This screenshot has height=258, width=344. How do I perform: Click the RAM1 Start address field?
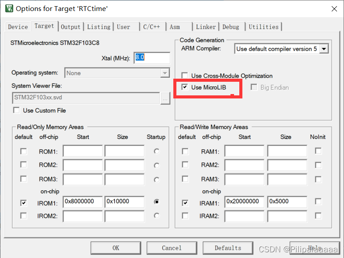[x=245, y=151]
